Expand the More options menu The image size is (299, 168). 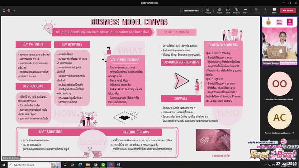(x=245, y=11)
